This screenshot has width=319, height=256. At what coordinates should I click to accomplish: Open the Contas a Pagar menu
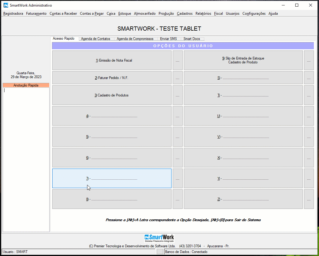[x=92, y=14]
